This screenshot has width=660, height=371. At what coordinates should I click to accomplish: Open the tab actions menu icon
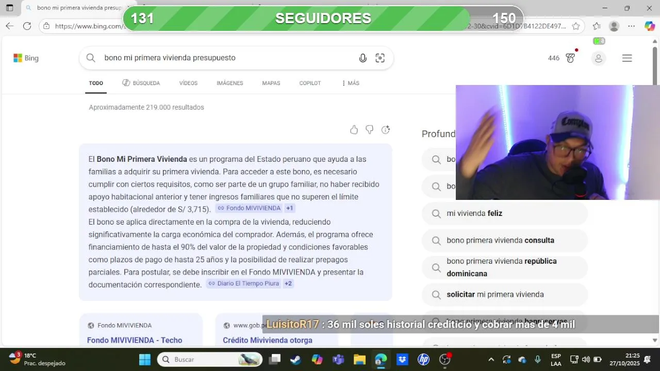[x=9, y=8]
